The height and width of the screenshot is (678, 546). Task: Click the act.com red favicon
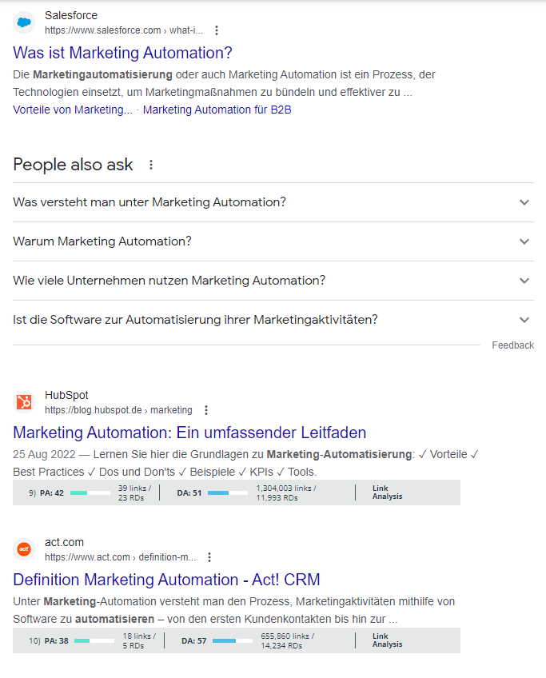[x=24, y=549]
